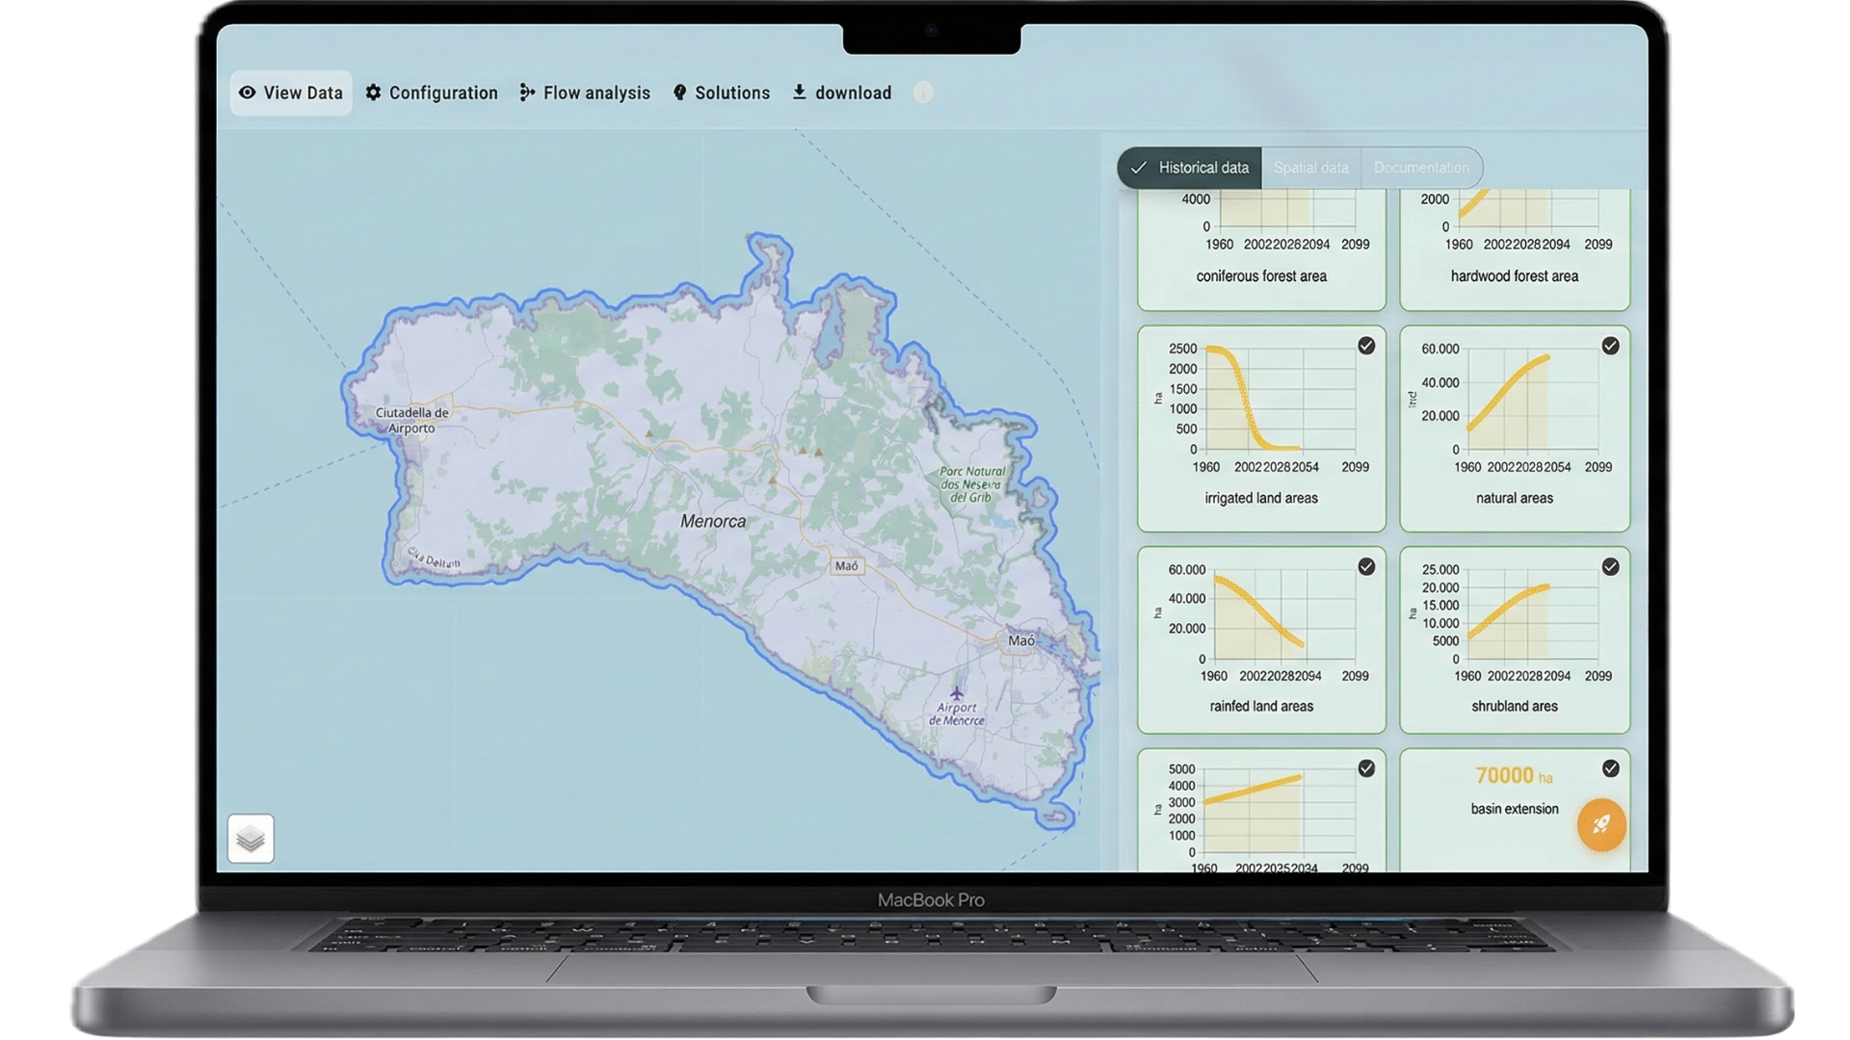Image resolution: width=1850 pixels, height=1040 pixels.
Task: Toggle the irrigated land areas checkmark
Action: tap(1366, 346)
